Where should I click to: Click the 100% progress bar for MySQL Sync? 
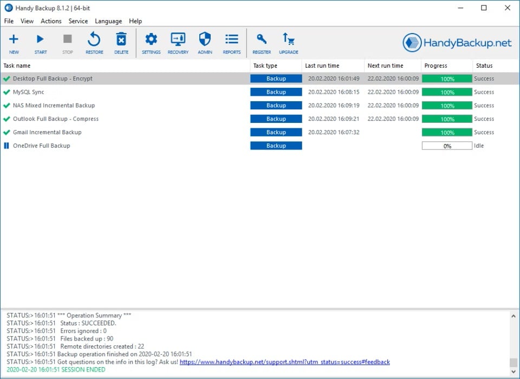pos(447,92)
